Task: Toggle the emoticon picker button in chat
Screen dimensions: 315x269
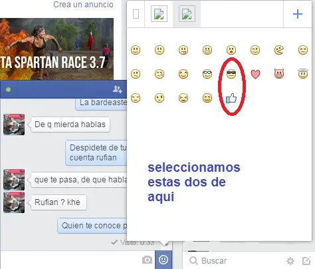Action: pos(163,260)
